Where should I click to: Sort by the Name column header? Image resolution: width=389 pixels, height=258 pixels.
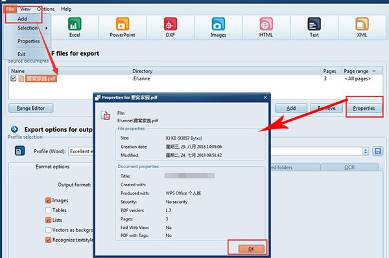[69, 71]
